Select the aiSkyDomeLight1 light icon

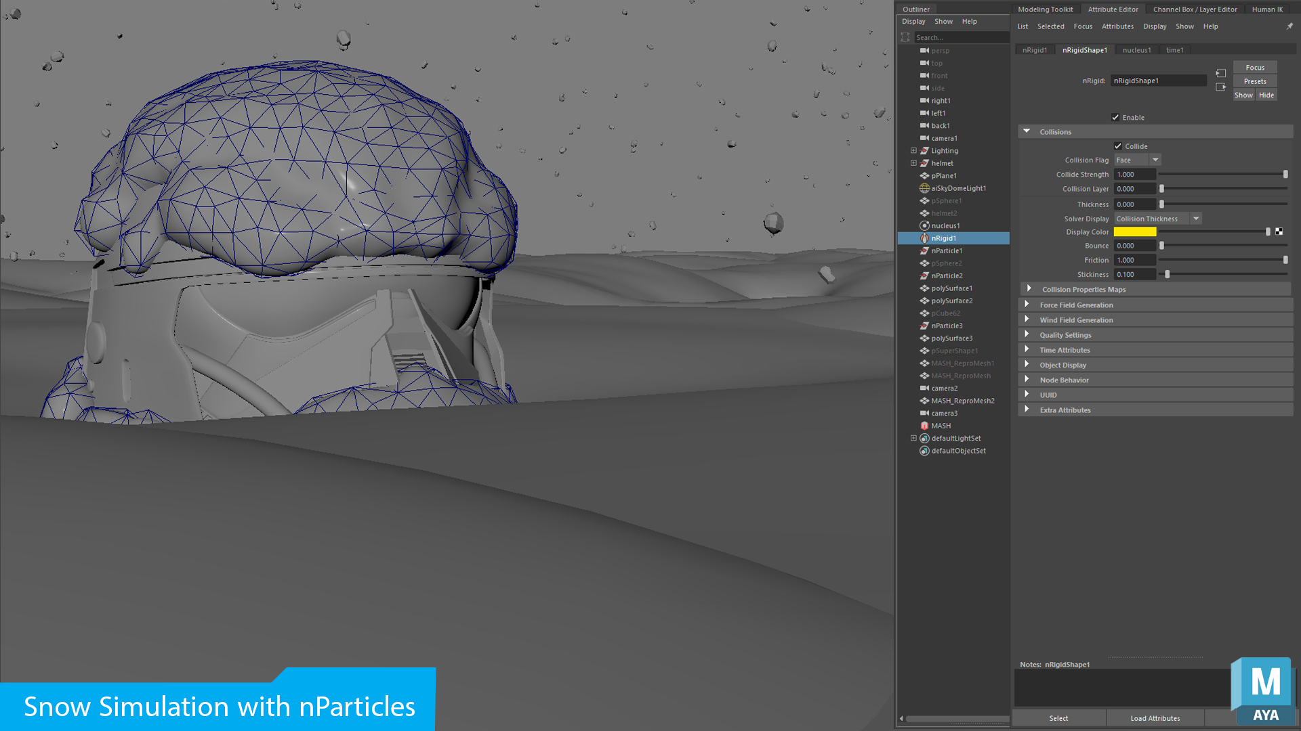click(924, 188)
